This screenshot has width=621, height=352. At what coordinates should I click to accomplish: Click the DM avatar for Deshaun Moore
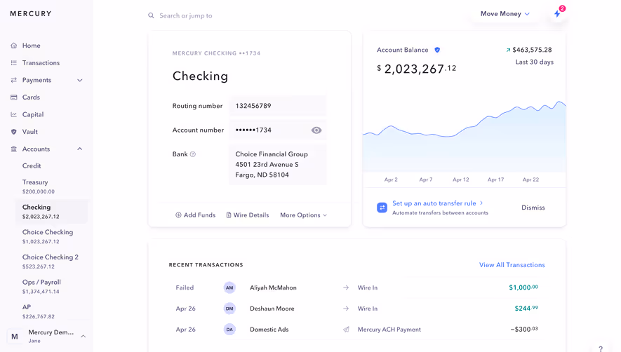tap(229, 309)
